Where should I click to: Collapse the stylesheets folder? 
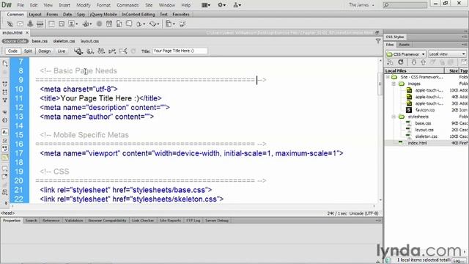tap(394, 117)
